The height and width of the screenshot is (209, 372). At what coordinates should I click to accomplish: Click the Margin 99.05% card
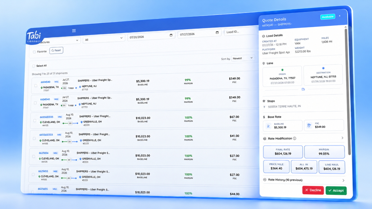click(x=324, y=152)
